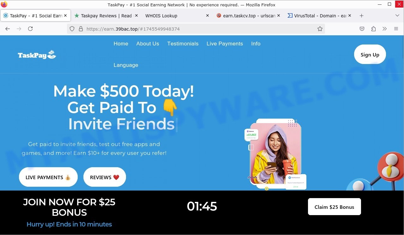Reload the page with the refresh icon
This screenshot has height=235, width=404.
tap(30, 29)
